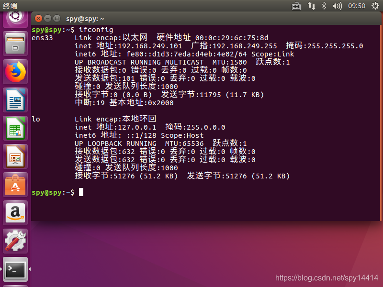
Task: Click 'Scope:Host' text
Action: (182, 135)
